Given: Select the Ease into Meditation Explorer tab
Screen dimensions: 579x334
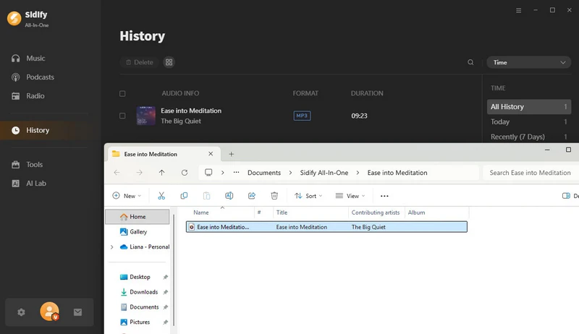Looking at the screenshot, I should coord(164,154).
